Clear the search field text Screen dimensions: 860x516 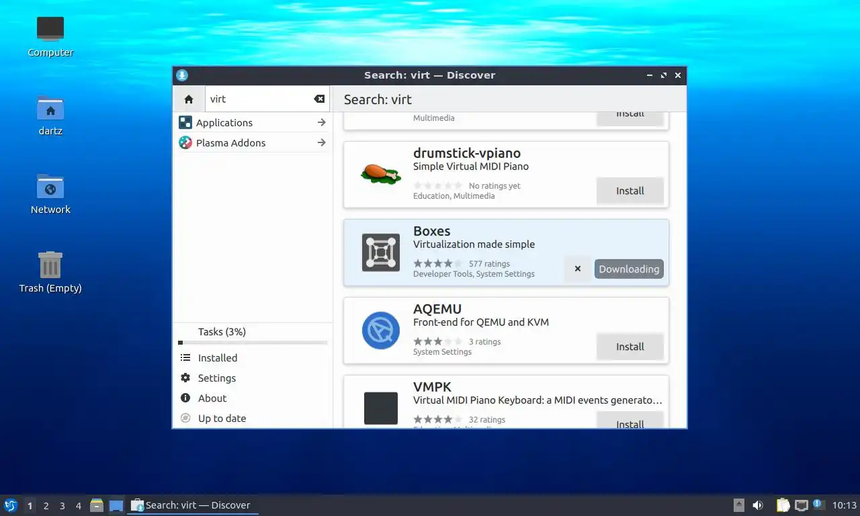[319, 99]
